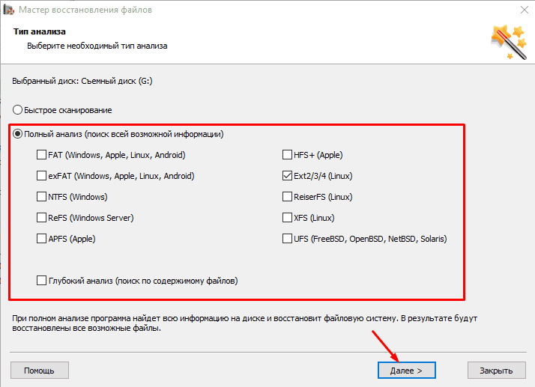Image resolution: width=535 pixels, height=387 pixels.
Task: Tick the NTFS (Windows) checkbox
Action: coord(42,197)
